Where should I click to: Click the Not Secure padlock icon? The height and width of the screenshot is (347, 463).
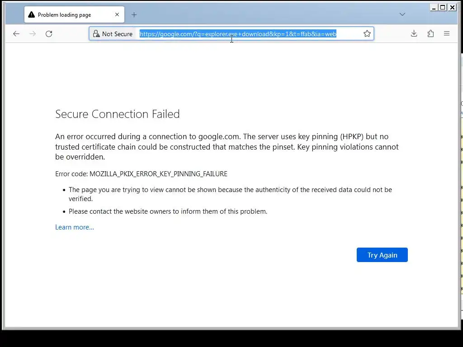coord(96,34)
